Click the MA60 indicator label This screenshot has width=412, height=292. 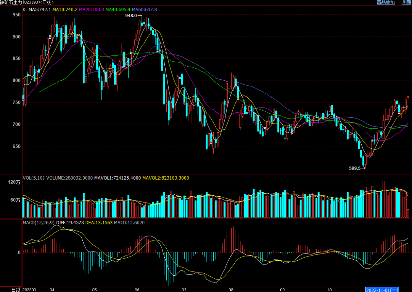click(144, 9)
